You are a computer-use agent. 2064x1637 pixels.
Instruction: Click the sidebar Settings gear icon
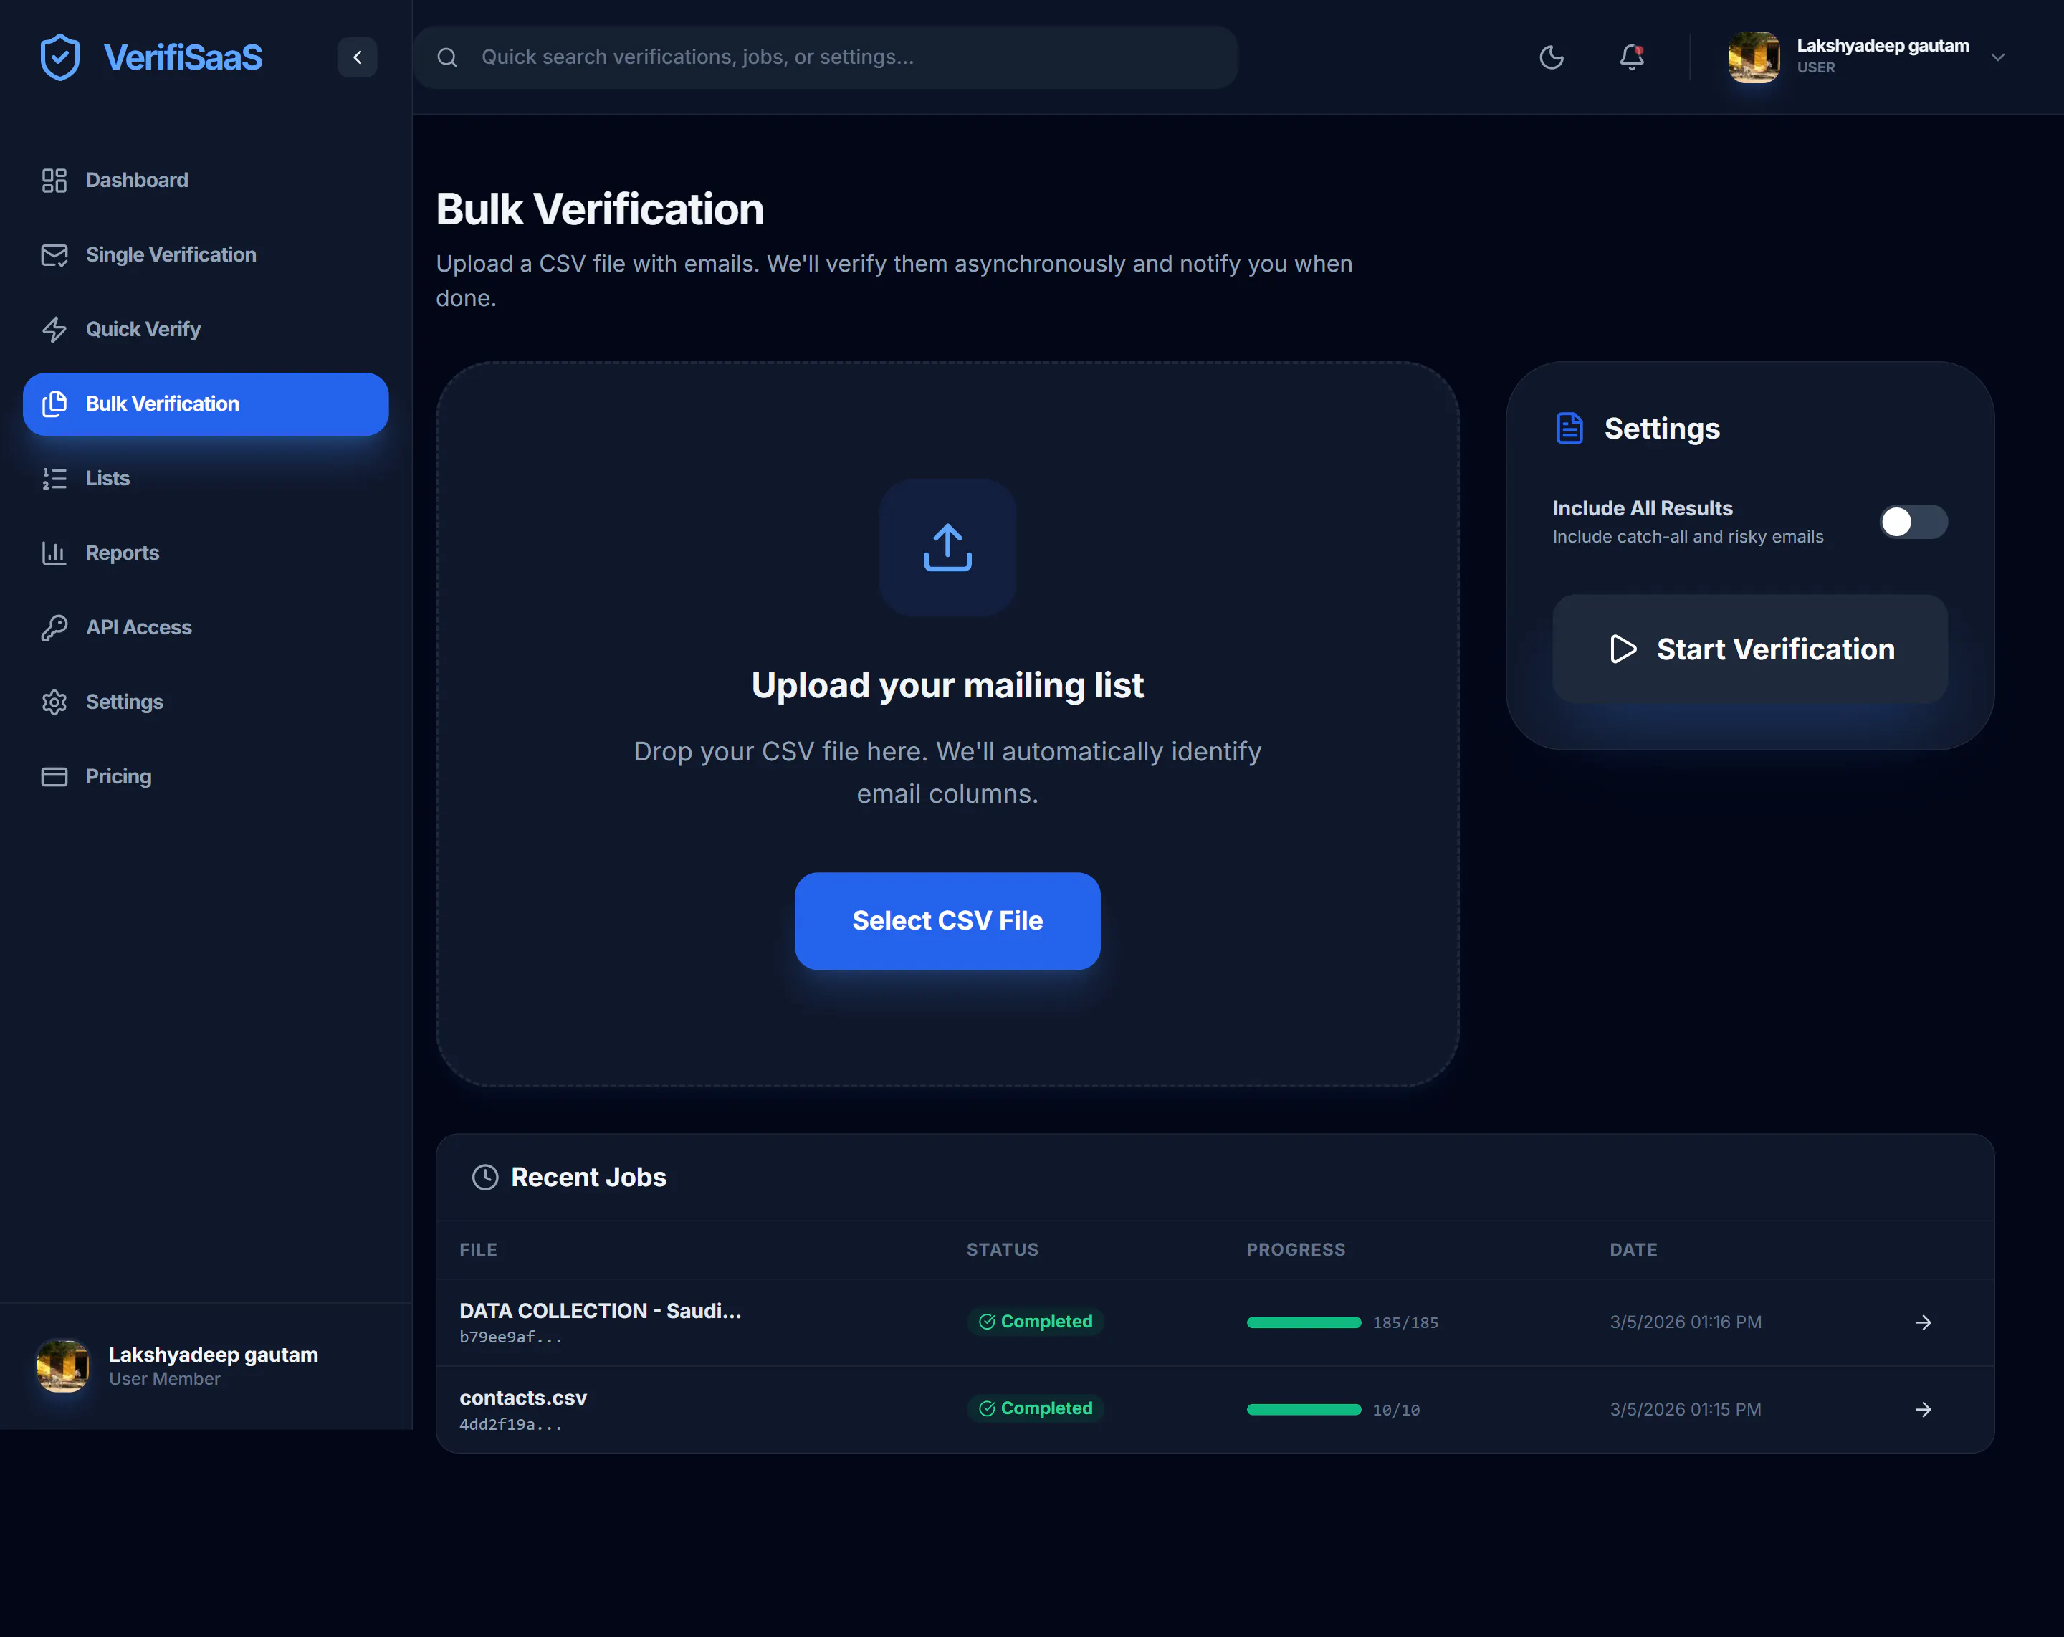(54, 702)
